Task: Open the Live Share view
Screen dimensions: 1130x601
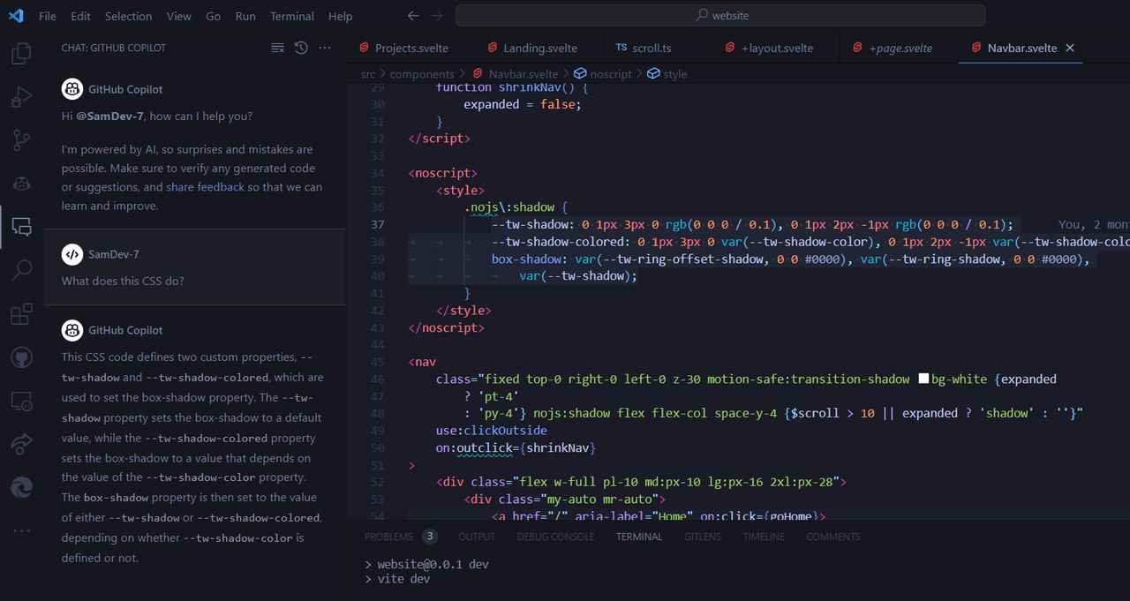Action: pyautogui.click(x=21, y=444)
